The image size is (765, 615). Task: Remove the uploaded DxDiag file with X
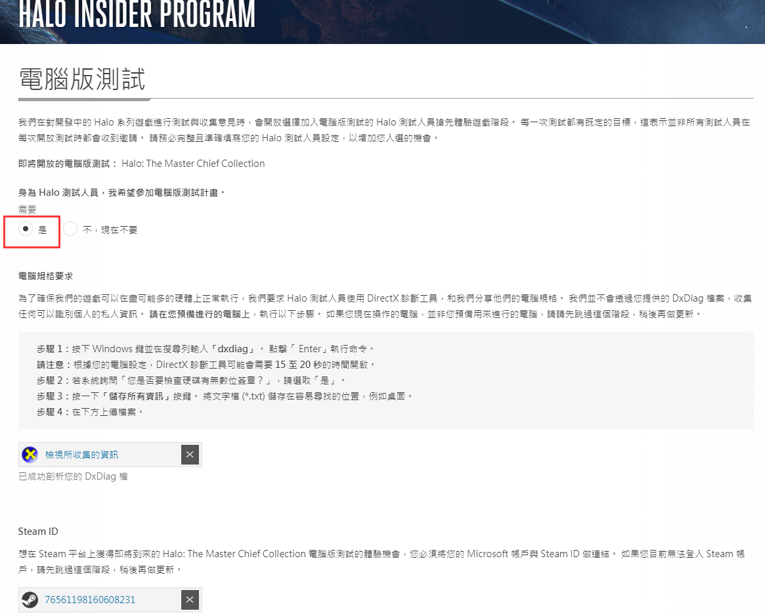point(190,455)
